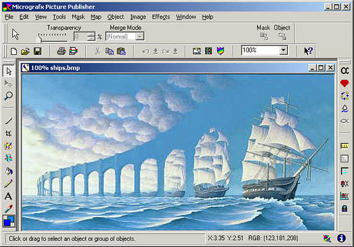
Task: Open the Merge Mode dropdown
Action: (140, 36)
